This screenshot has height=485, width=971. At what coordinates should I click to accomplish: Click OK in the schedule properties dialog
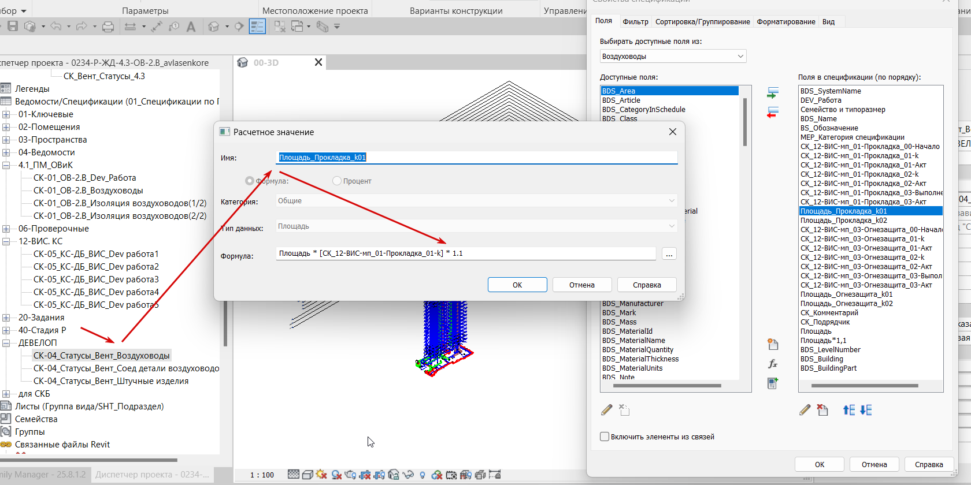pos(820,464)
